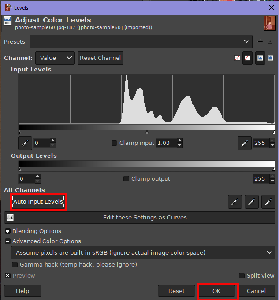The image size is (279, 300).
Task: Click the low input value field
Action: (42, 143)
